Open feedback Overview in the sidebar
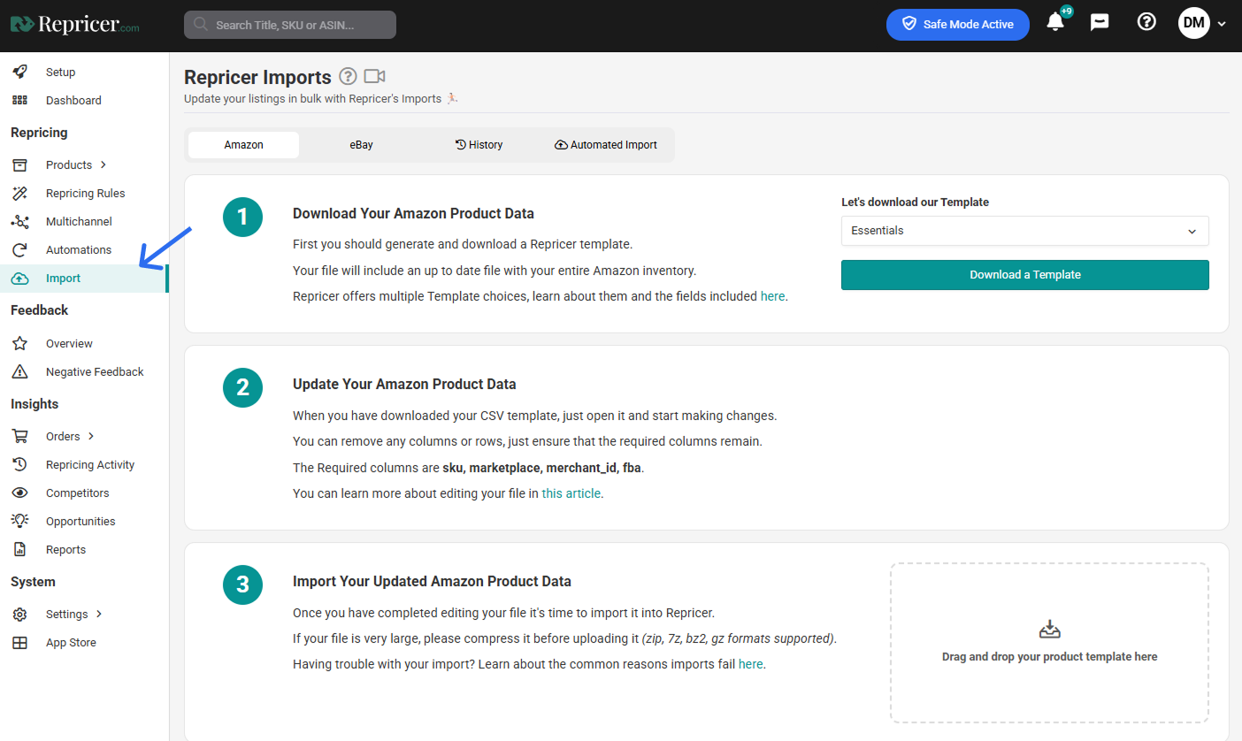The height and width of the screenshot is (741, 1242). pyautogui.click(x=69, y=343)
